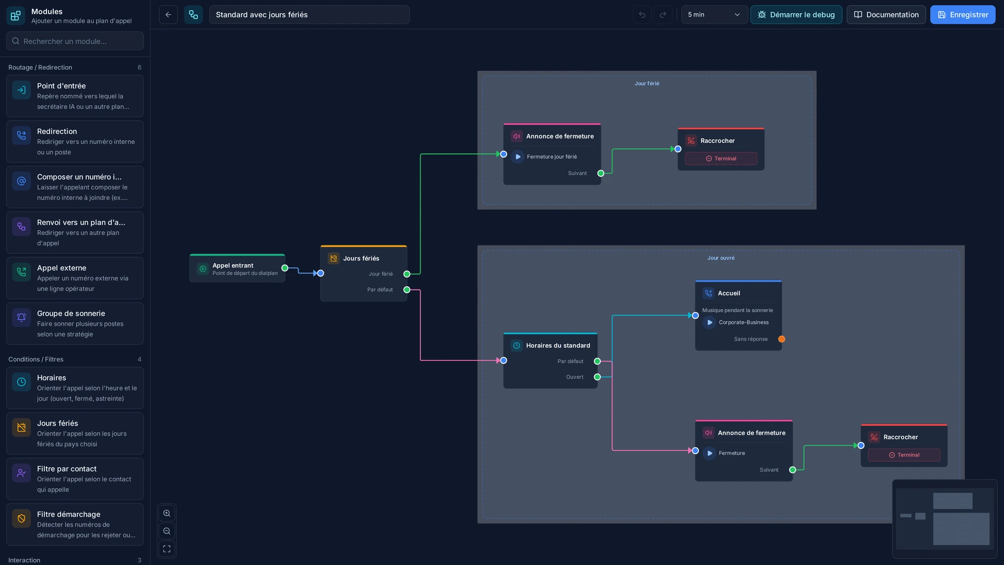Select the Filtre démarchage module
The image size is (1004, 565).
tap(75, 524)
